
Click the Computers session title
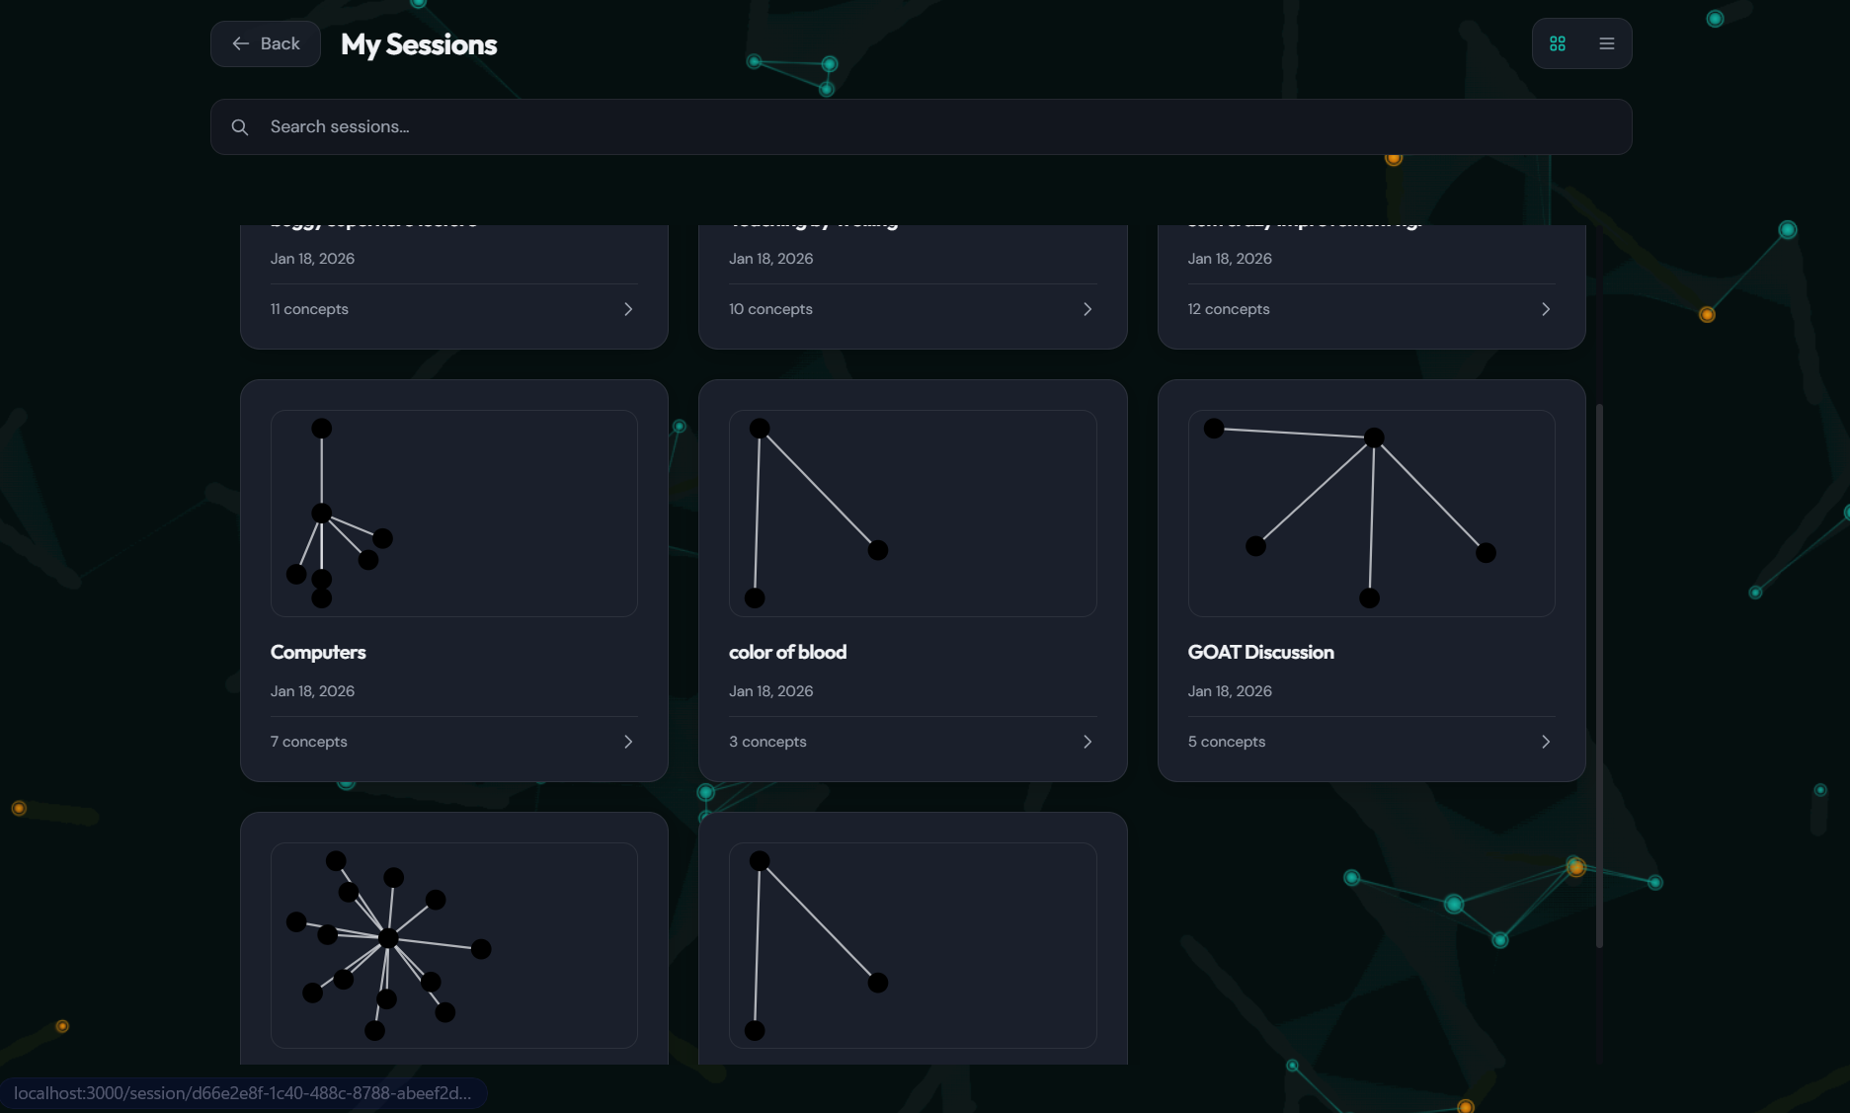coord(318,652)
